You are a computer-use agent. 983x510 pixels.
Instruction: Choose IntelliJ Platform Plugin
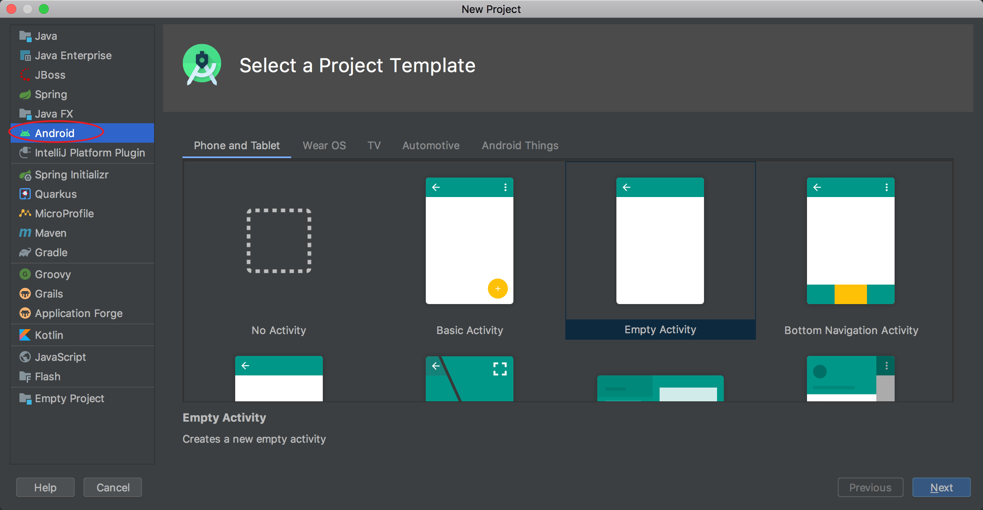pos(82,153)
